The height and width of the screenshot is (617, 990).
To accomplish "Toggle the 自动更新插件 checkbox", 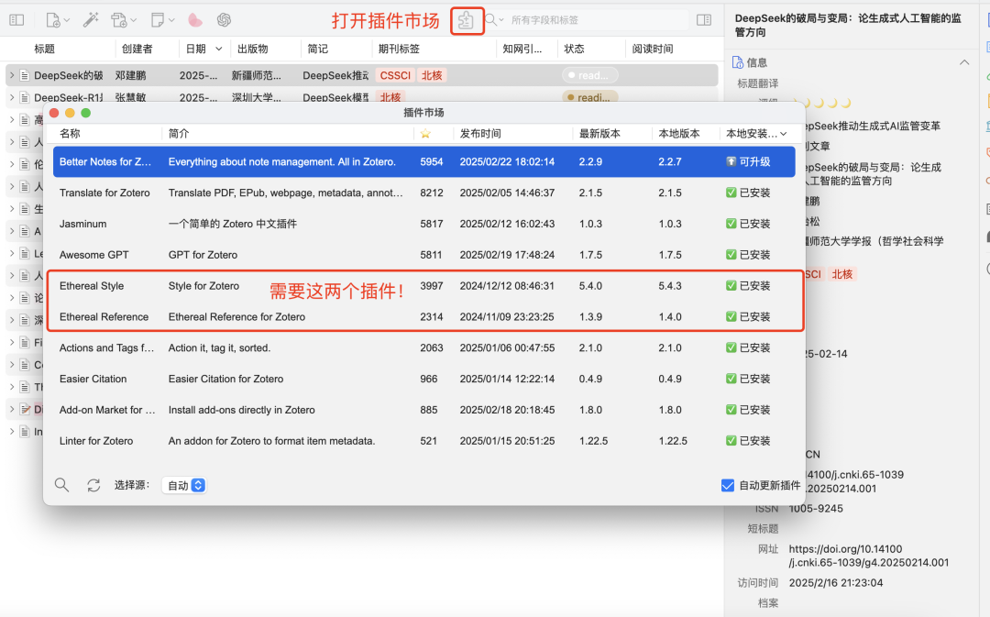I will 727,485.
